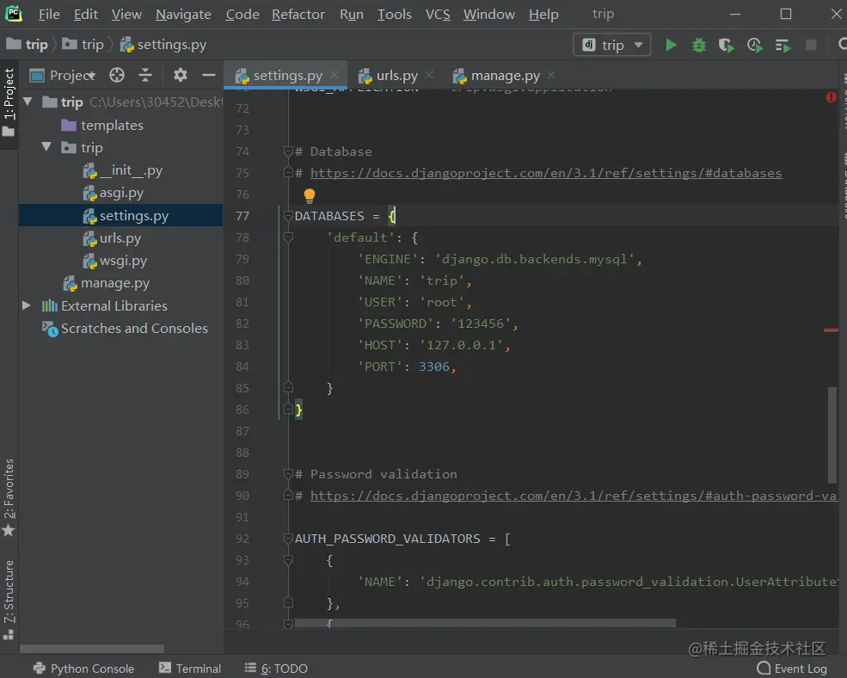The image size is (847, 678).
Task: Collapse the inner trip package folder
Action: 46,146
